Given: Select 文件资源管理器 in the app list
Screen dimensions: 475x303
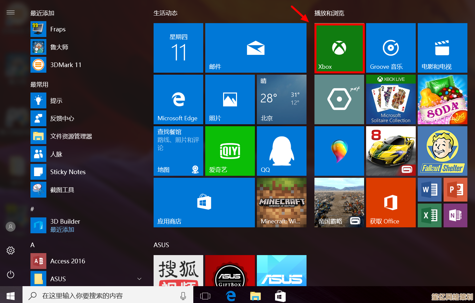Looking at the screenshot, I should coord(71,136).
